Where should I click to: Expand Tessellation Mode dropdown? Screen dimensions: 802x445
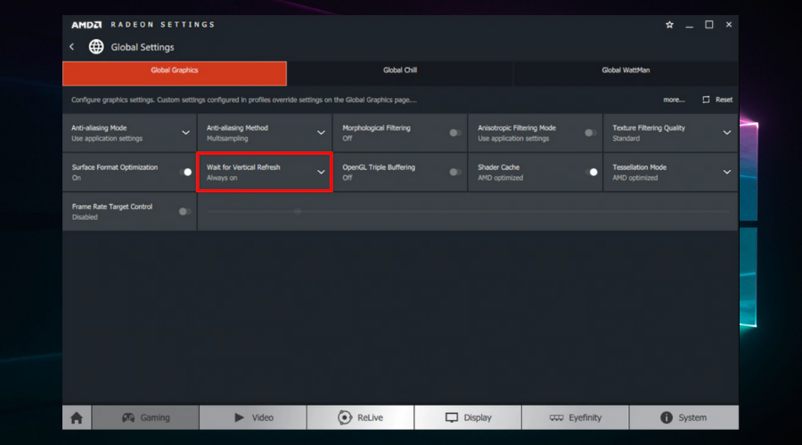pos(727,172)
